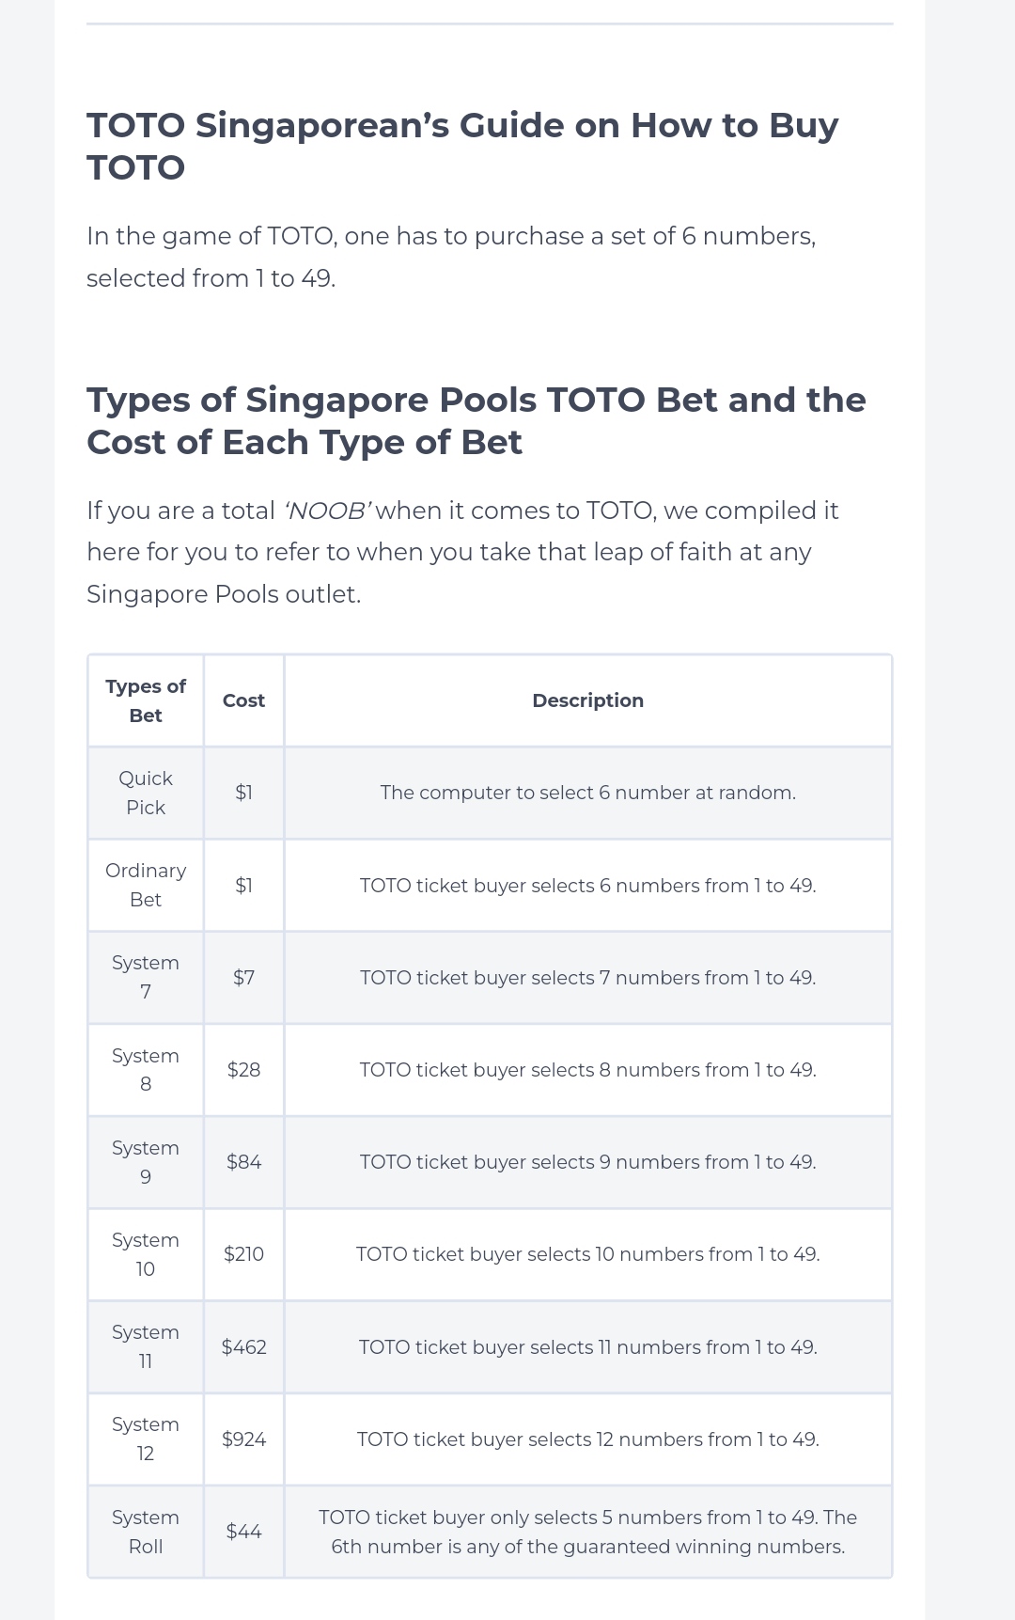The image size is (1015, 1620).
Task: Click the 'System 7' row label
Action: pos(146,977)
